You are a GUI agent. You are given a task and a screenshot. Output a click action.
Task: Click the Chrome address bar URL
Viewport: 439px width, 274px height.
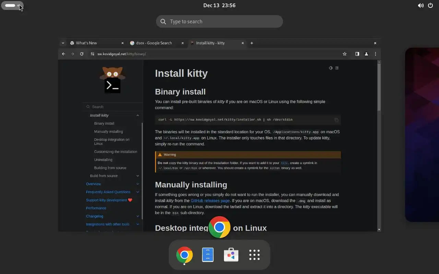point(122,54)
